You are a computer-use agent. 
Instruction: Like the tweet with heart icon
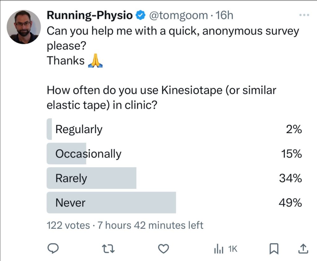pos(163,249)
